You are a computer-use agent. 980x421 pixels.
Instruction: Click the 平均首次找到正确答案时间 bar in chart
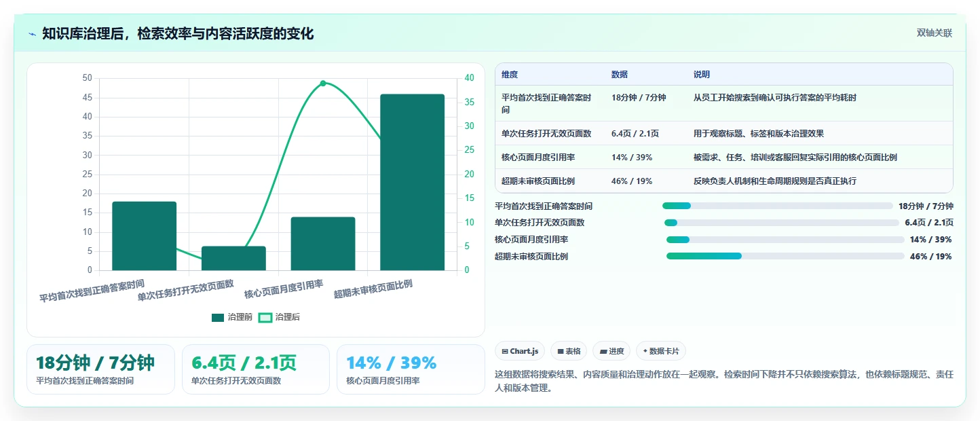[145, 236]
